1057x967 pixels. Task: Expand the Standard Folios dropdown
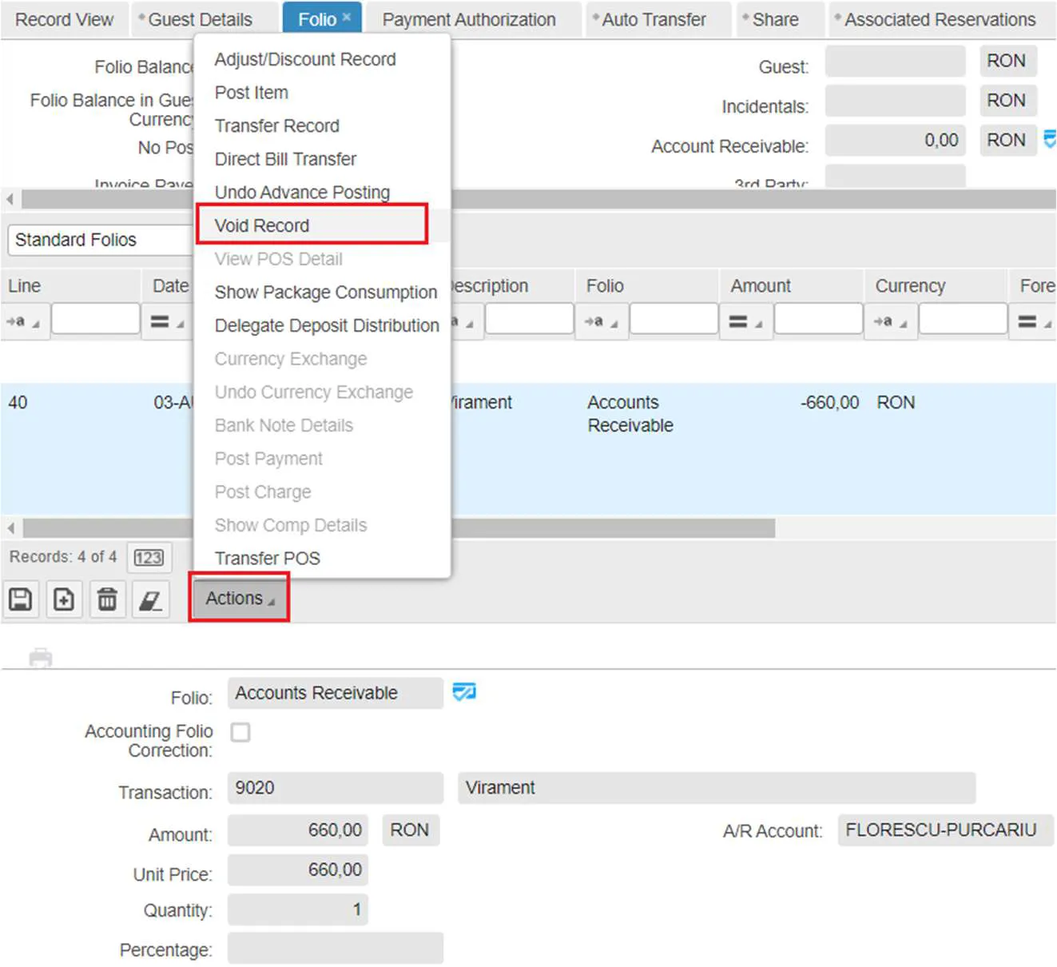click(100, 240)
